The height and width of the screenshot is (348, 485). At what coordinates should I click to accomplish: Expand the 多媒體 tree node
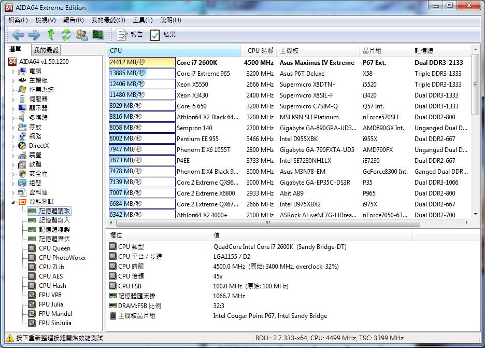(13, 118)
